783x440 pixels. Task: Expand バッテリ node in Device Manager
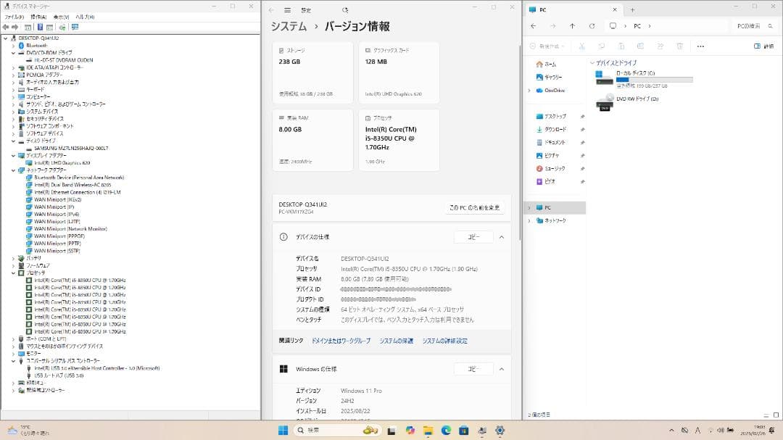14,258
